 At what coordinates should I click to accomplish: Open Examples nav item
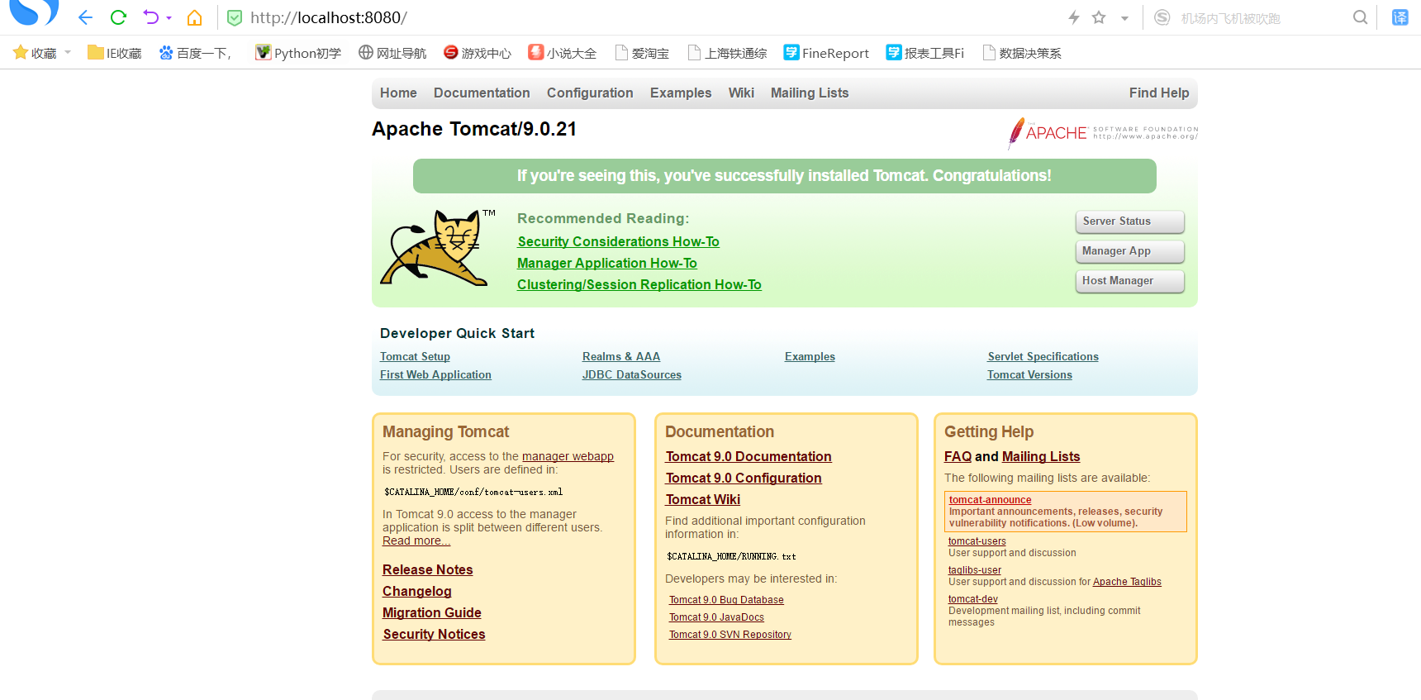(x=681, y=93)
